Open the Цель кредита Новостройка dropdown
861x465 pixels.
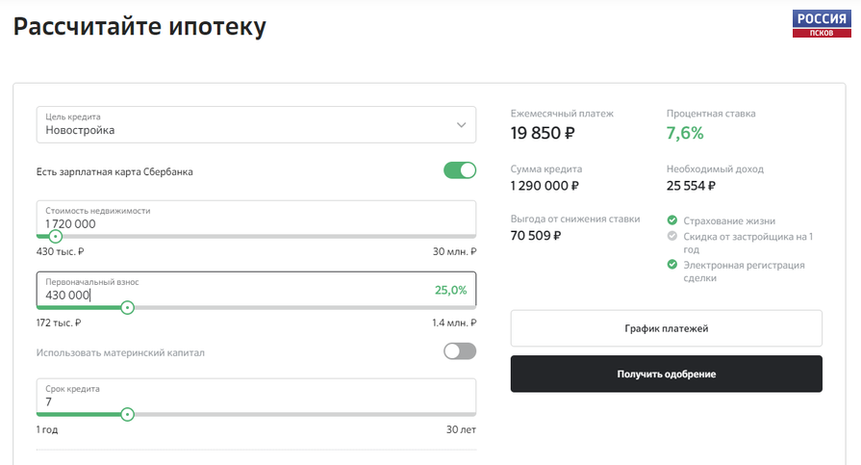(x=256, y=125)
